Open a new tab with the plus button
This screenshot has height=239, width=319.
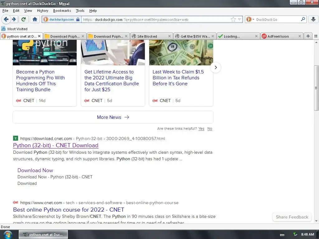coord(308,36)
